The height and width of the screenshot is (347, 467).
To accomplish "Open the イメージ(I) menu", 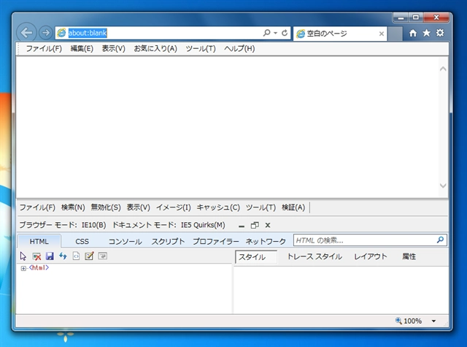I will pyautogui.click(x=174, y=207).
